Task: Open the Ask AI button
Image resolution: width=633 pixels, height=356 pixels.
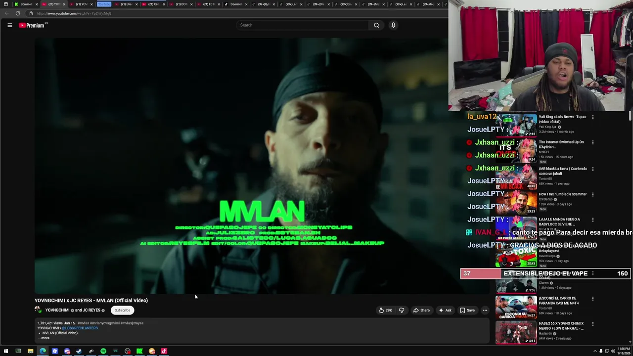Action: pyautogui.click(x=445, y=311)
